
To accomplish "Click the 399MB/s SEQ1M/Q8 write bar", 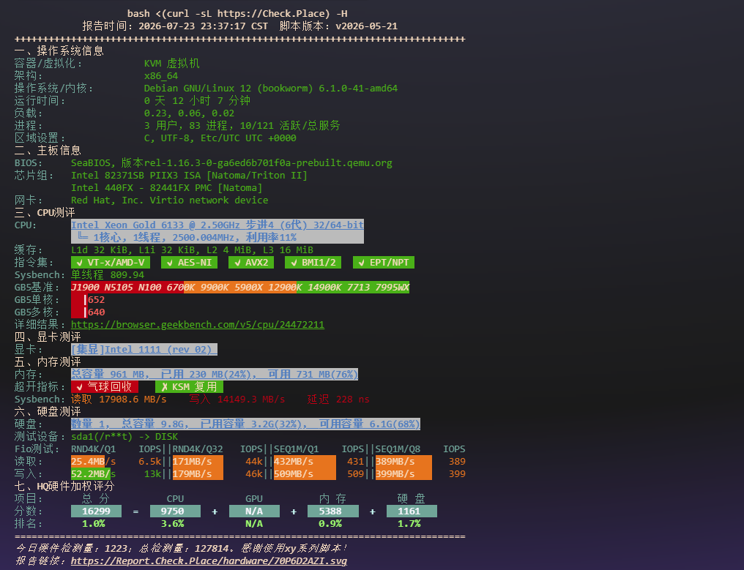I will (403, 473).
